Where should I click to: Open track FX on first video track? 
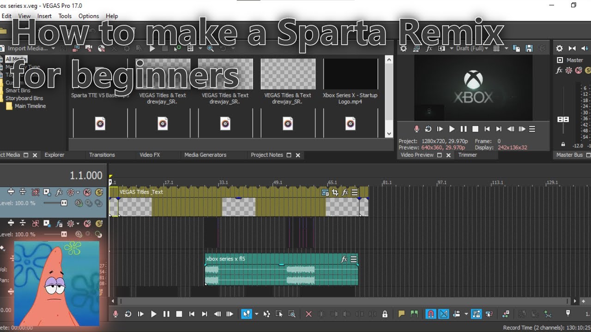[x=59, y=192]
